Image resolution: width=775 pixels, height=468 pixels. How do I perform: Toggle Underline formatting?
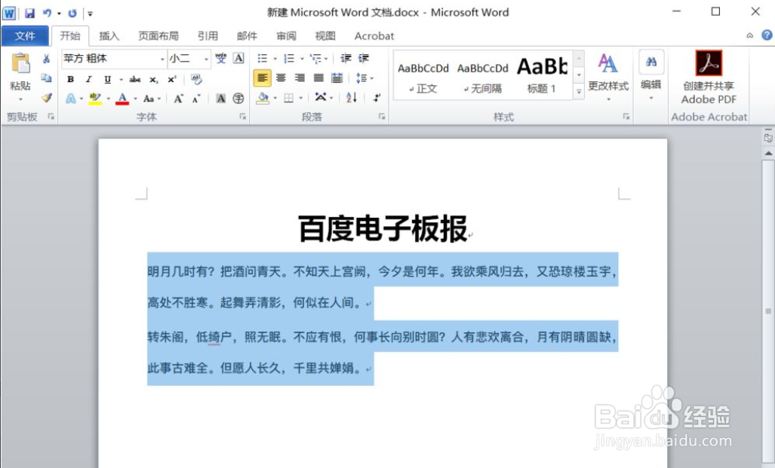[107, 79]
